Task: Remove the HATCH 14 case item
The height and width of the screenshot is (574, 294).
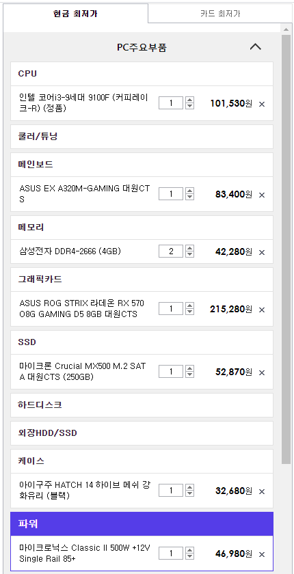Action: point(262,491)
